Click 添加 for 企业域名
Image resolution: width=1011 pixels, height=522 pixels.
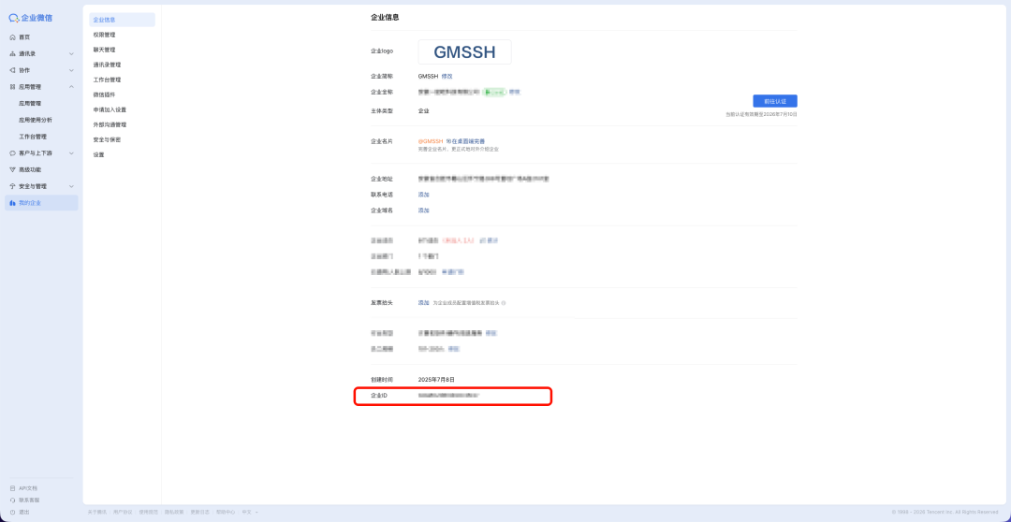tap(424, 210)
